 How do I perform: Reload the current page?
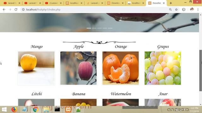click(16, 9)
